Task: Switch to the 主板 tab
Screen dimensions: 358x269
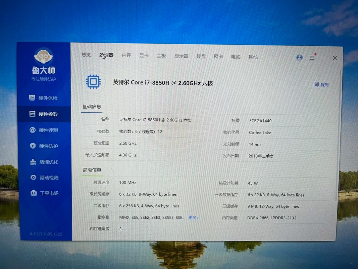Action: (x=161, y=56)
